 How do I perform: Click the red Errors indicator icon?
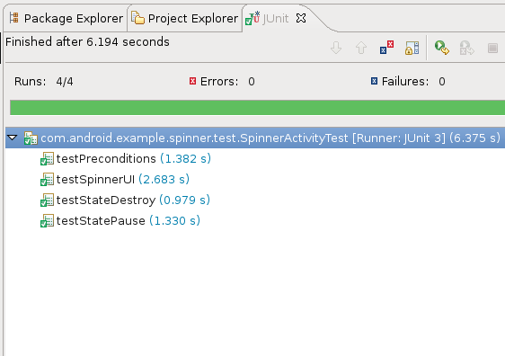click(192, 81)
